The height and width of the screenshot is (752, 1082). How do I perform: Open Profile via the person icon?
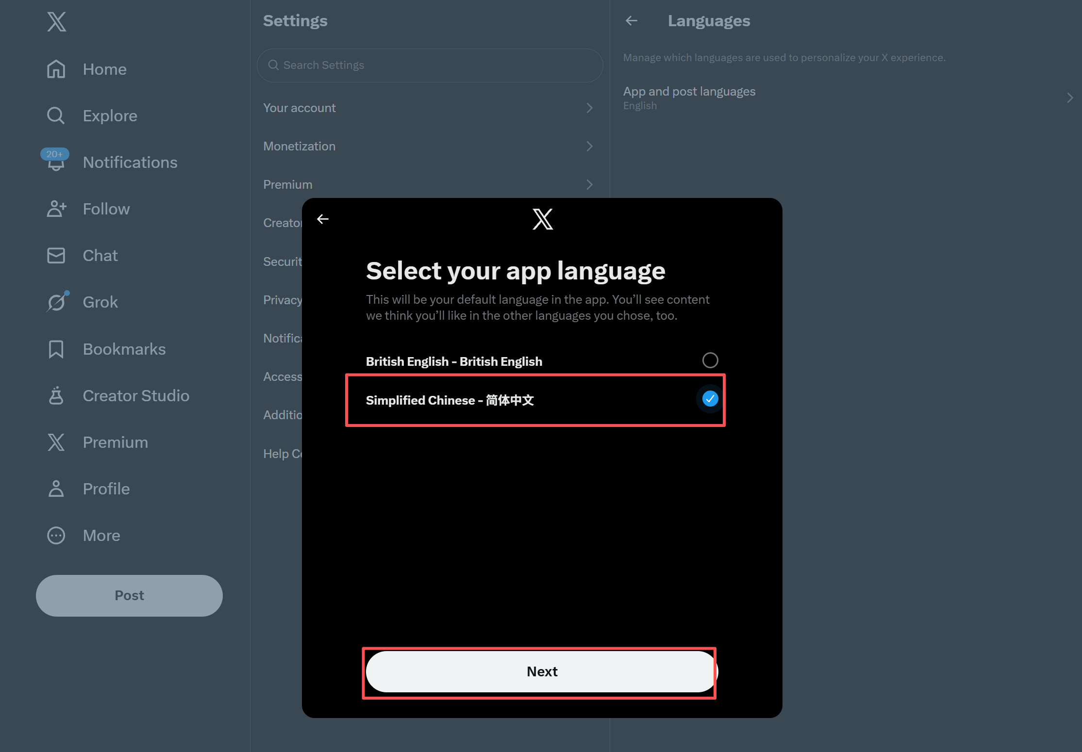coord(56,489)
